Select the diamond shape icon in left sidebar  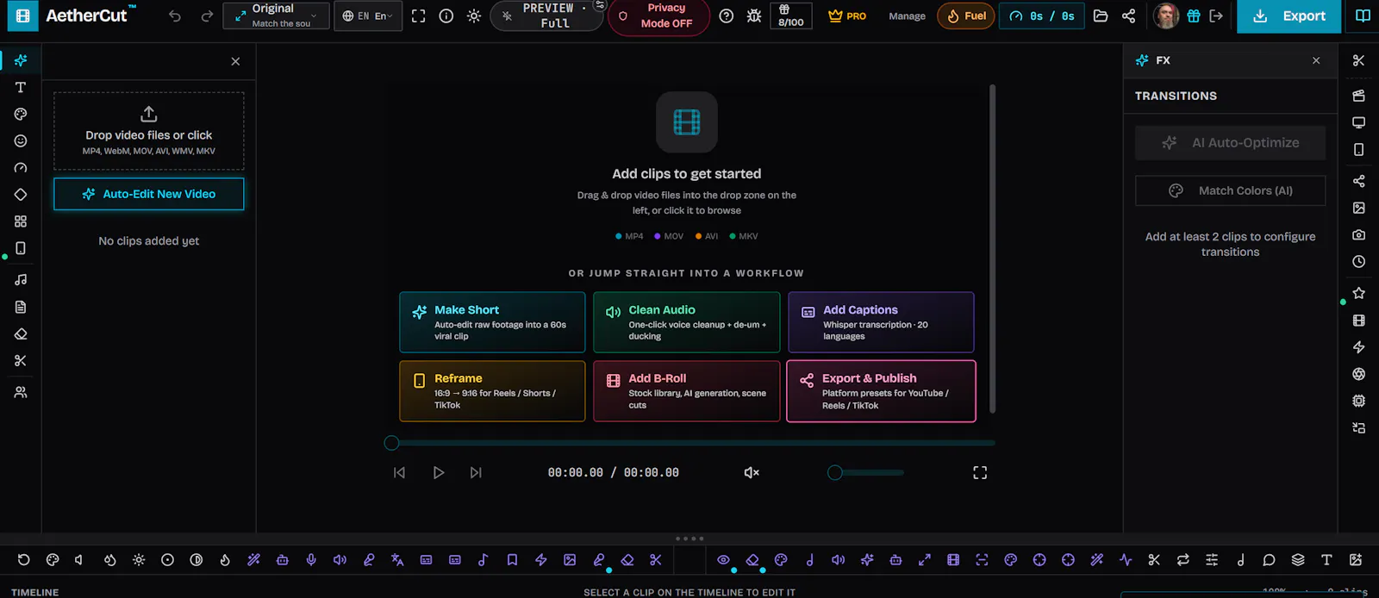(21, 195)
